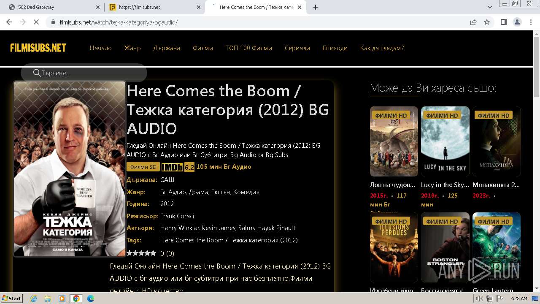
Task: Open the Boston Strangler movie thumbnail
Action: [445, 247]
